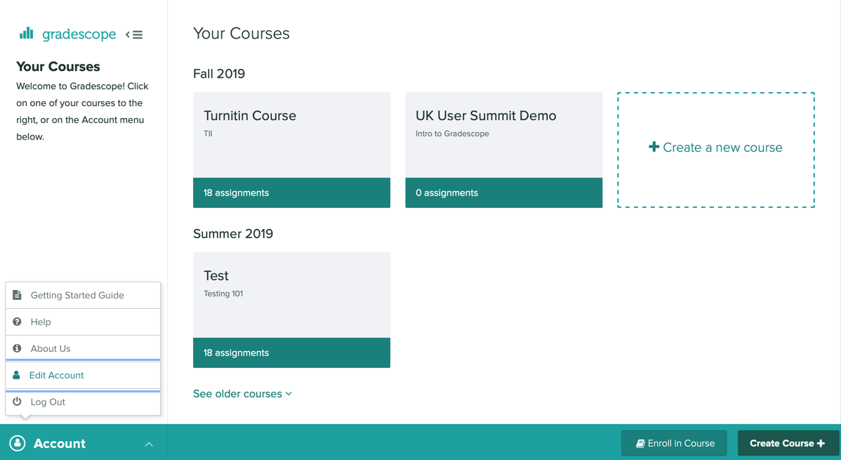Open the Getting Started Guide menu item

point(83,295)
